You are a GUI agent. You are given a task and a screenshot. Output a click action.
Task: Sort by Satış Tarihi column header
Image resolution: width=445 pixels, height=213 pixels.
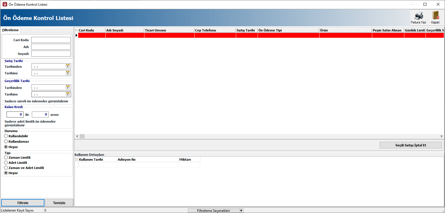(247, 30)
